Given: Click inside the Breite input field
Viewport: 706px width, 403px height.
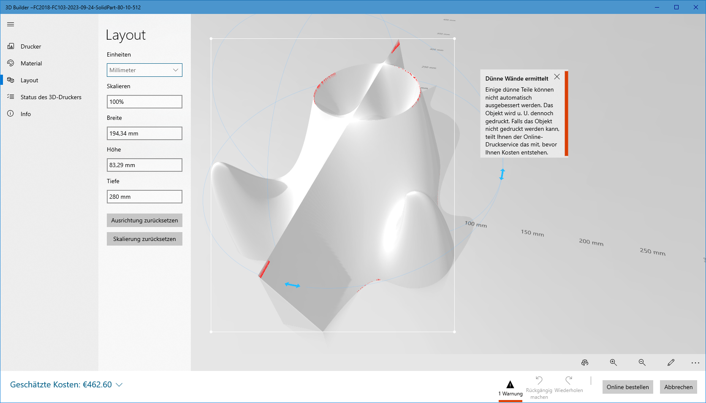Looking at the screenshot, I should pos(144,133).
